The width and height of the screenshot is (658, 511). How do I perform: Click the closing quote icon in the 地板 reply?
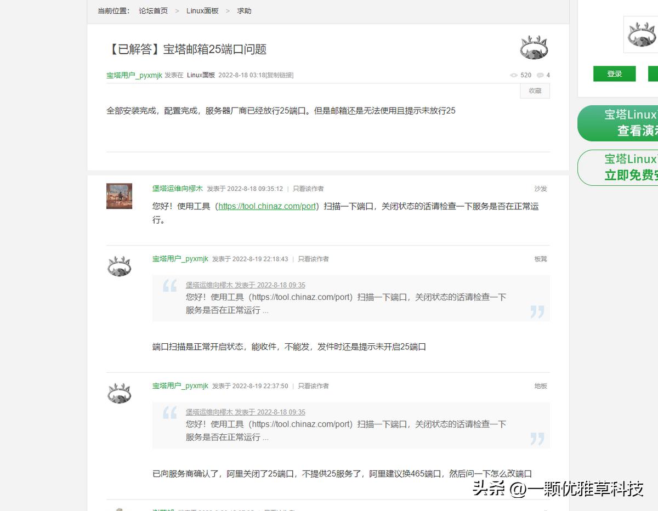[537, 439]
